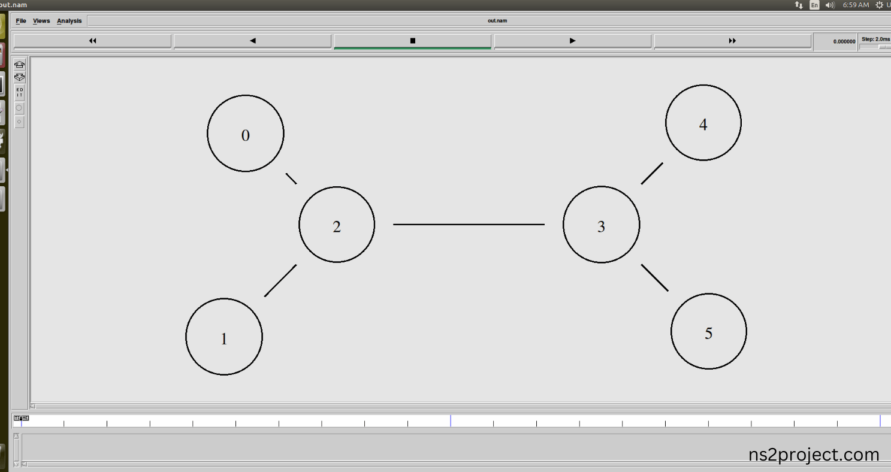Click the zoom out arrow icon

19,77
